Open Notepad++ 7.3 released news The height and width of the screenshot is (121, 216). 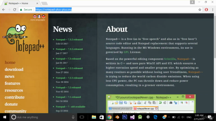click(x=68, y=59)
